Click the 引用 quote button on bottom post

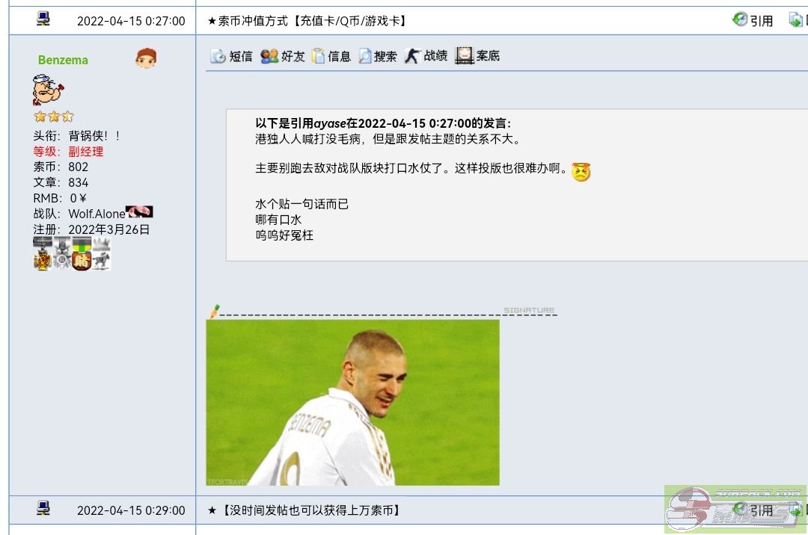753,510
